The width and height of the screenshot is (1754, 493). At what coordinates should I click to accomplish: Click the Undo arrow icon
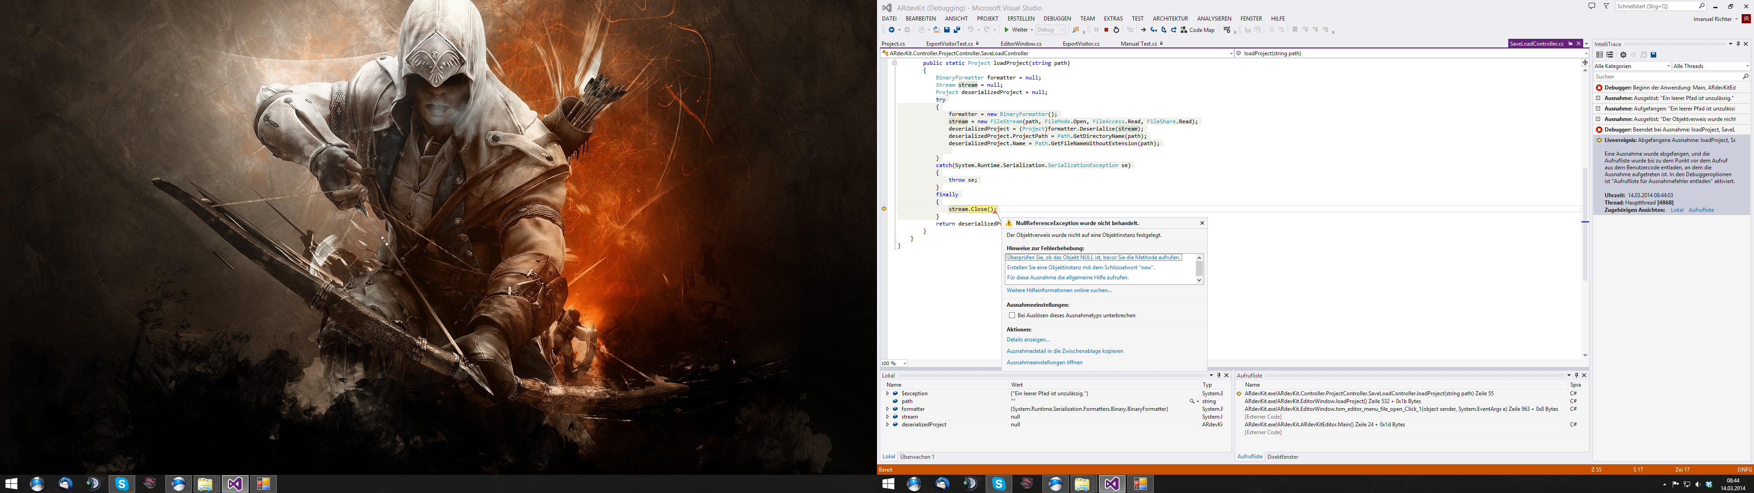(971, 30)
